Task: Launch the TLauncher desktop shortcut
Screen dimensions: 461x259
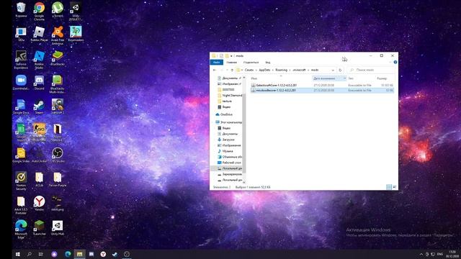Action: (39, 228)
